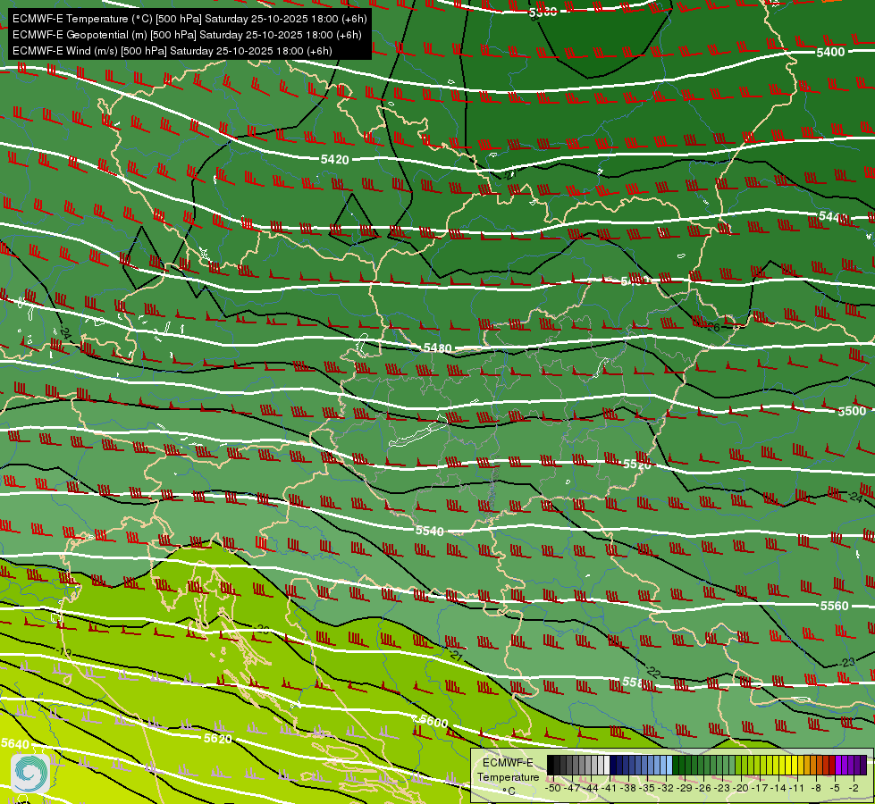Click the -5 tick label on color scale

point(835,788)
